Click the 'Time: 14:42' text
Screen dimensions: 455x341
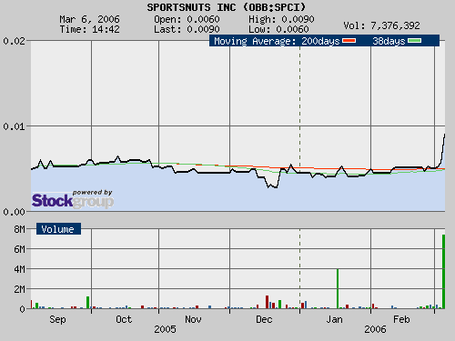(89, 29)
